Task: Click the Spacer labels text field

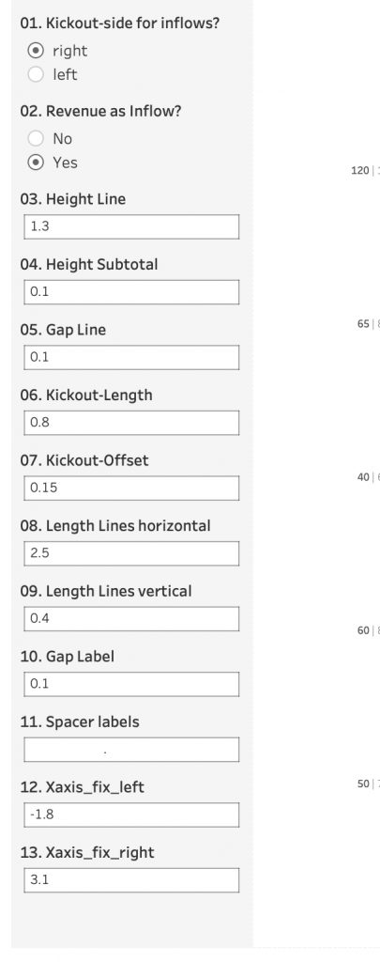Action: (131, 749)
